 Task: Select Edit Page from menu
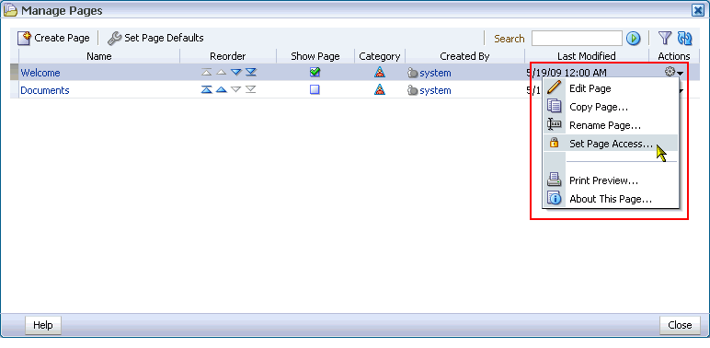click(611, 88)
